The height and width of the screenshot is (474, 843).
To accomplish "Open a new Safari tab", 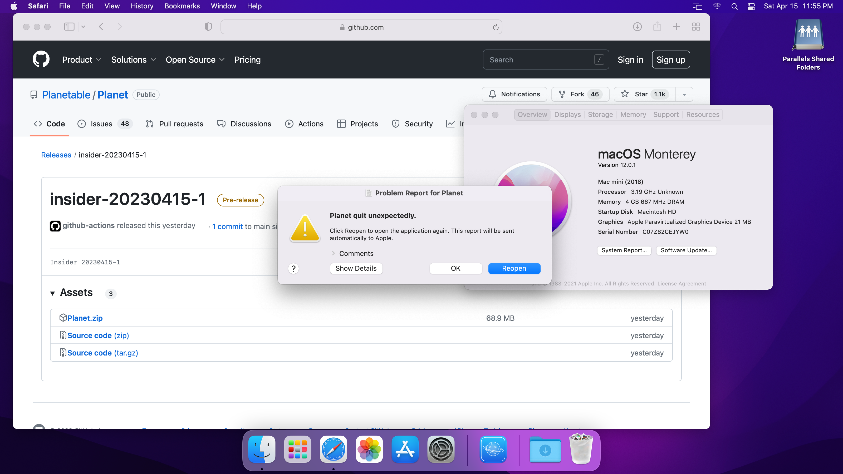I will [x=677, y=27].
